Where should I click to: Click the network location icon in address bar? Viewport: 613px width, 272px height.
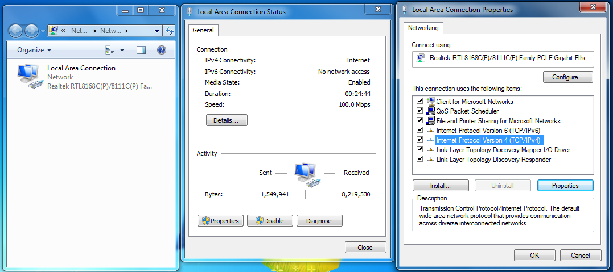coord(54,31)
